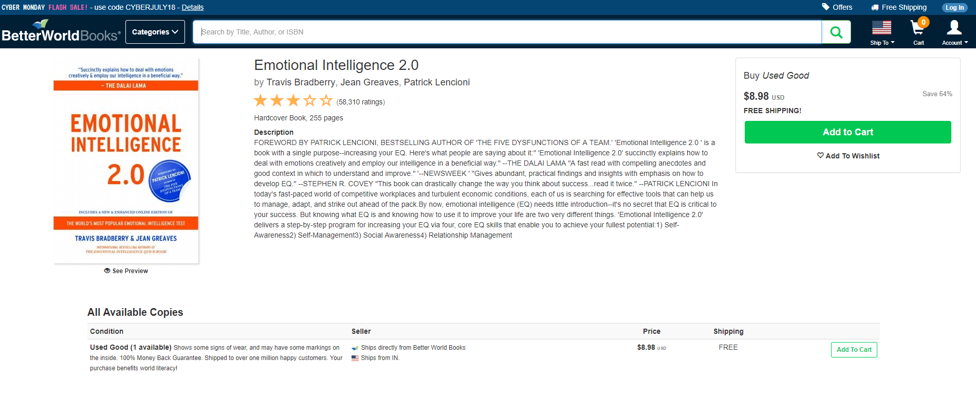Open the Categories dropdown menu
This screenshot has height=395, width=976.
pos(155,32)
